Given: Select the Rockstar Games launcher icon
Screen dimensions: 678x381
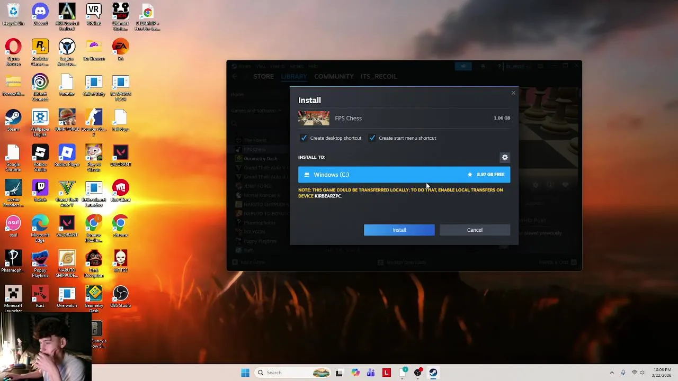Looking at the screenshot, I should point(40,51).
